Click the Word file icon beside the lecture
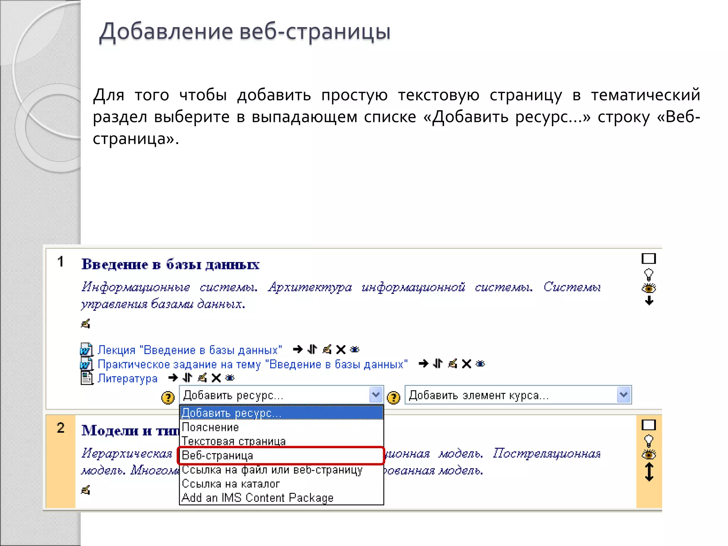 86,350
